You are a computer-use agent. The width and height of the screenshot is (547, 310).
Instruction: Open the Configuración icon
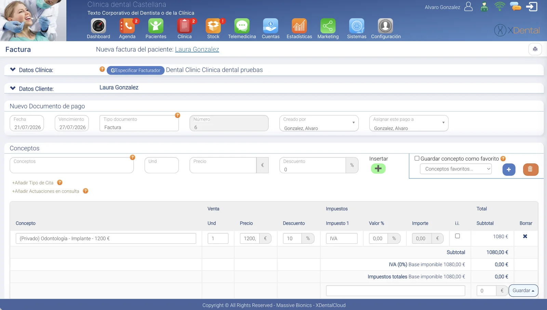pyautogui.click(x=385, y=26)
